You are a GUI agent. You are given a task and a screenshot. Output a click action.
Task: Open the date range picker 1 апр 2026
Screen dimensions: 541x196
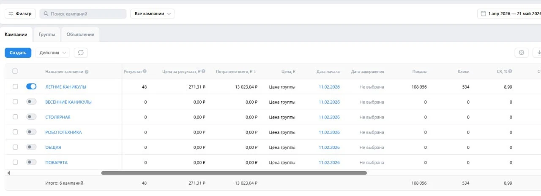click(509, 14)
